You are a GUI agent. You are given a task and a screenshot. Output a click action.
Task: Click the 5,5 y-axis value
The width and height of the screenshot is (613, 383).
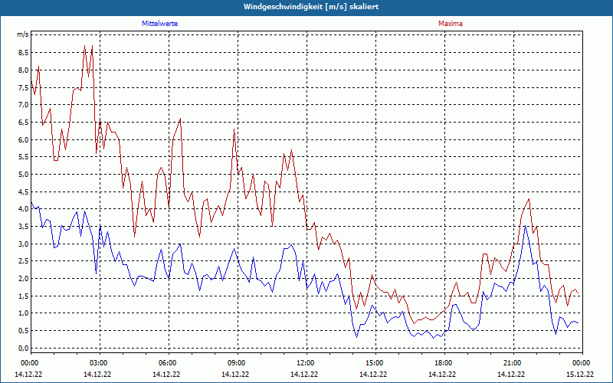point(24,157)
